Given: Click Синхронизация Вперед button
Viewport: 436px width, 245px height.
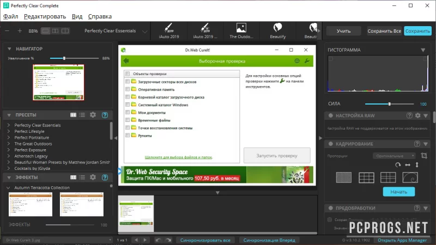Looking at the screenshot, I should (x=269, y=240).
